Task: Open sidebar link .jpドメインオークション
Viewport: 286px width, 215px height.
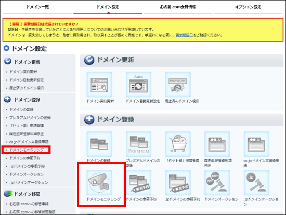Action: click(29, 182)
